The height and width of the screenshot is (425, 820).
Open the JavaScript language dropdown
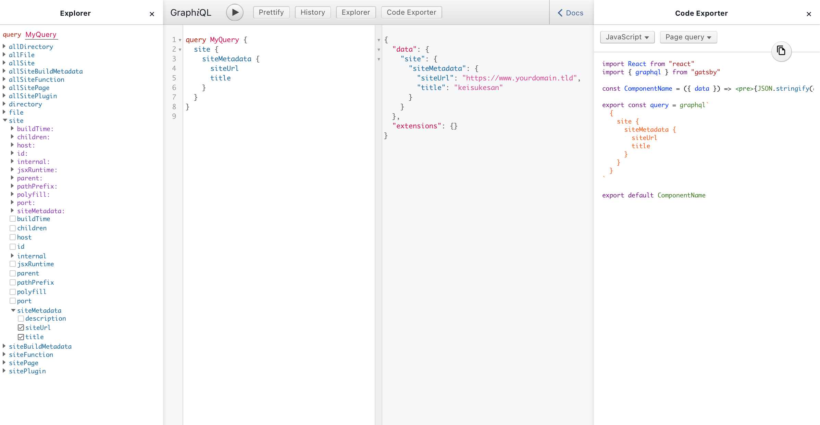point(627,37)
